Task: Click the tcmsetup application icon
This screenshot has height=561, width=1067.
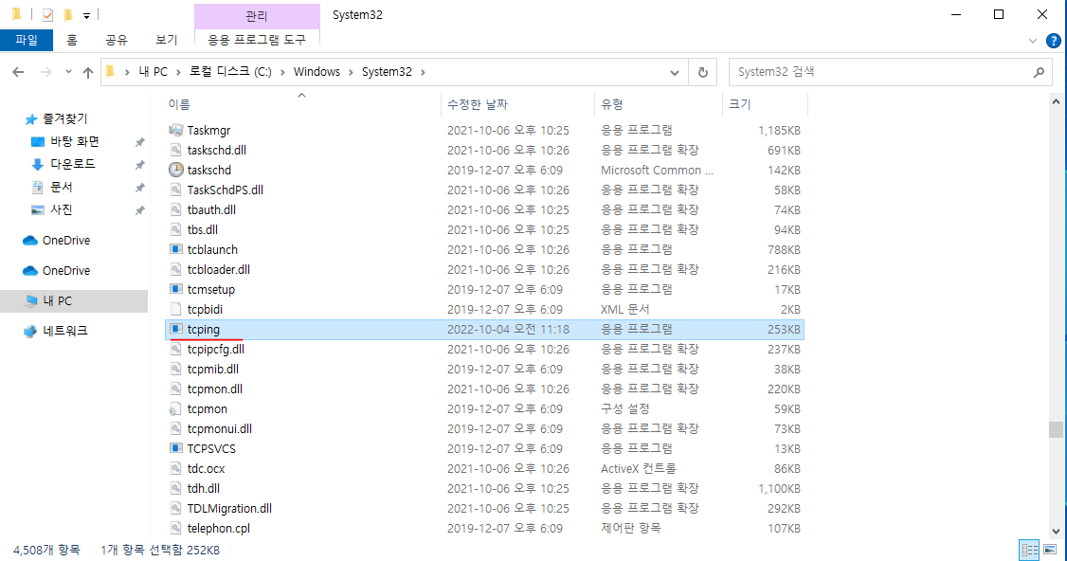Action: [x=175, y=289]
